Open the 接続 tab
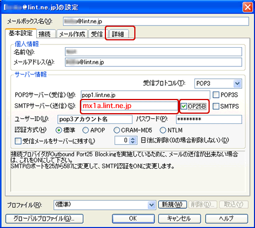255x228 pixels. tap(46, 34)
